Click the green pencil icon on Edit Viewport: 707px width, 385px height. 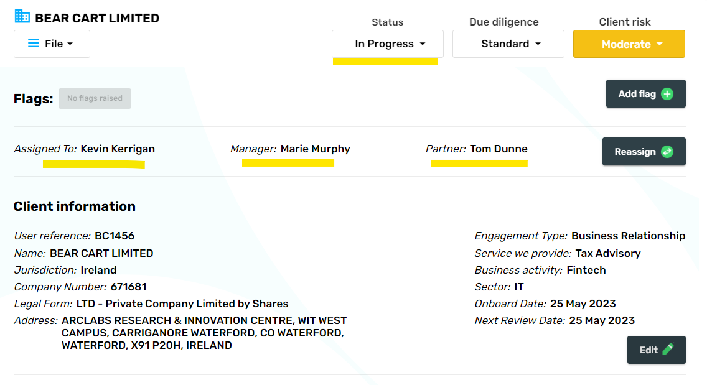click(x=668, y=350)
